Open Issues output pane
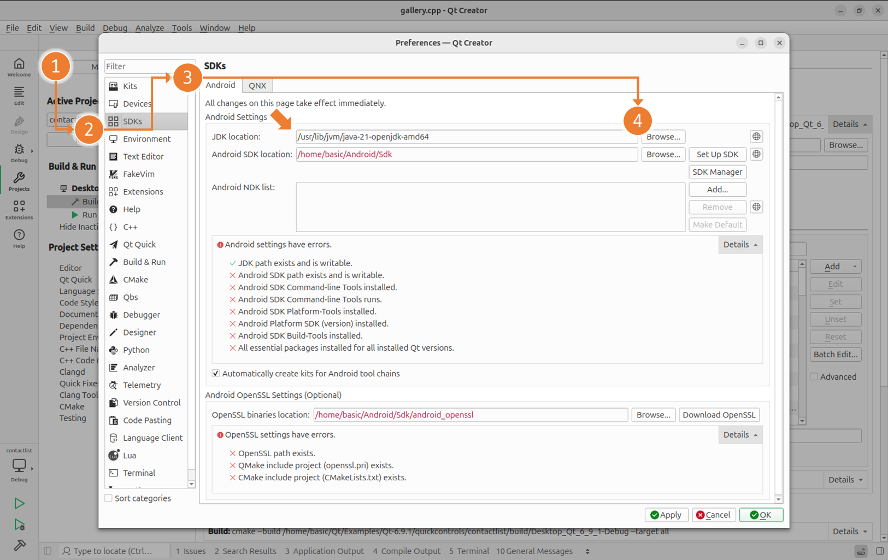The height and width of the screenshot is (560, 888). [x=191, y=551]
